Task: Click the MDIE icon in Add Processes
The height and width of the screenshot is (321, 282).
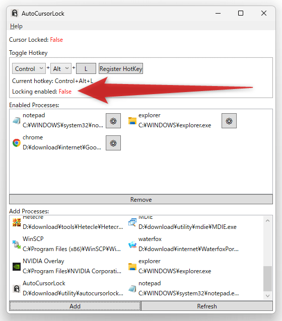Action: pyautogui.click(x=132, y=222)
